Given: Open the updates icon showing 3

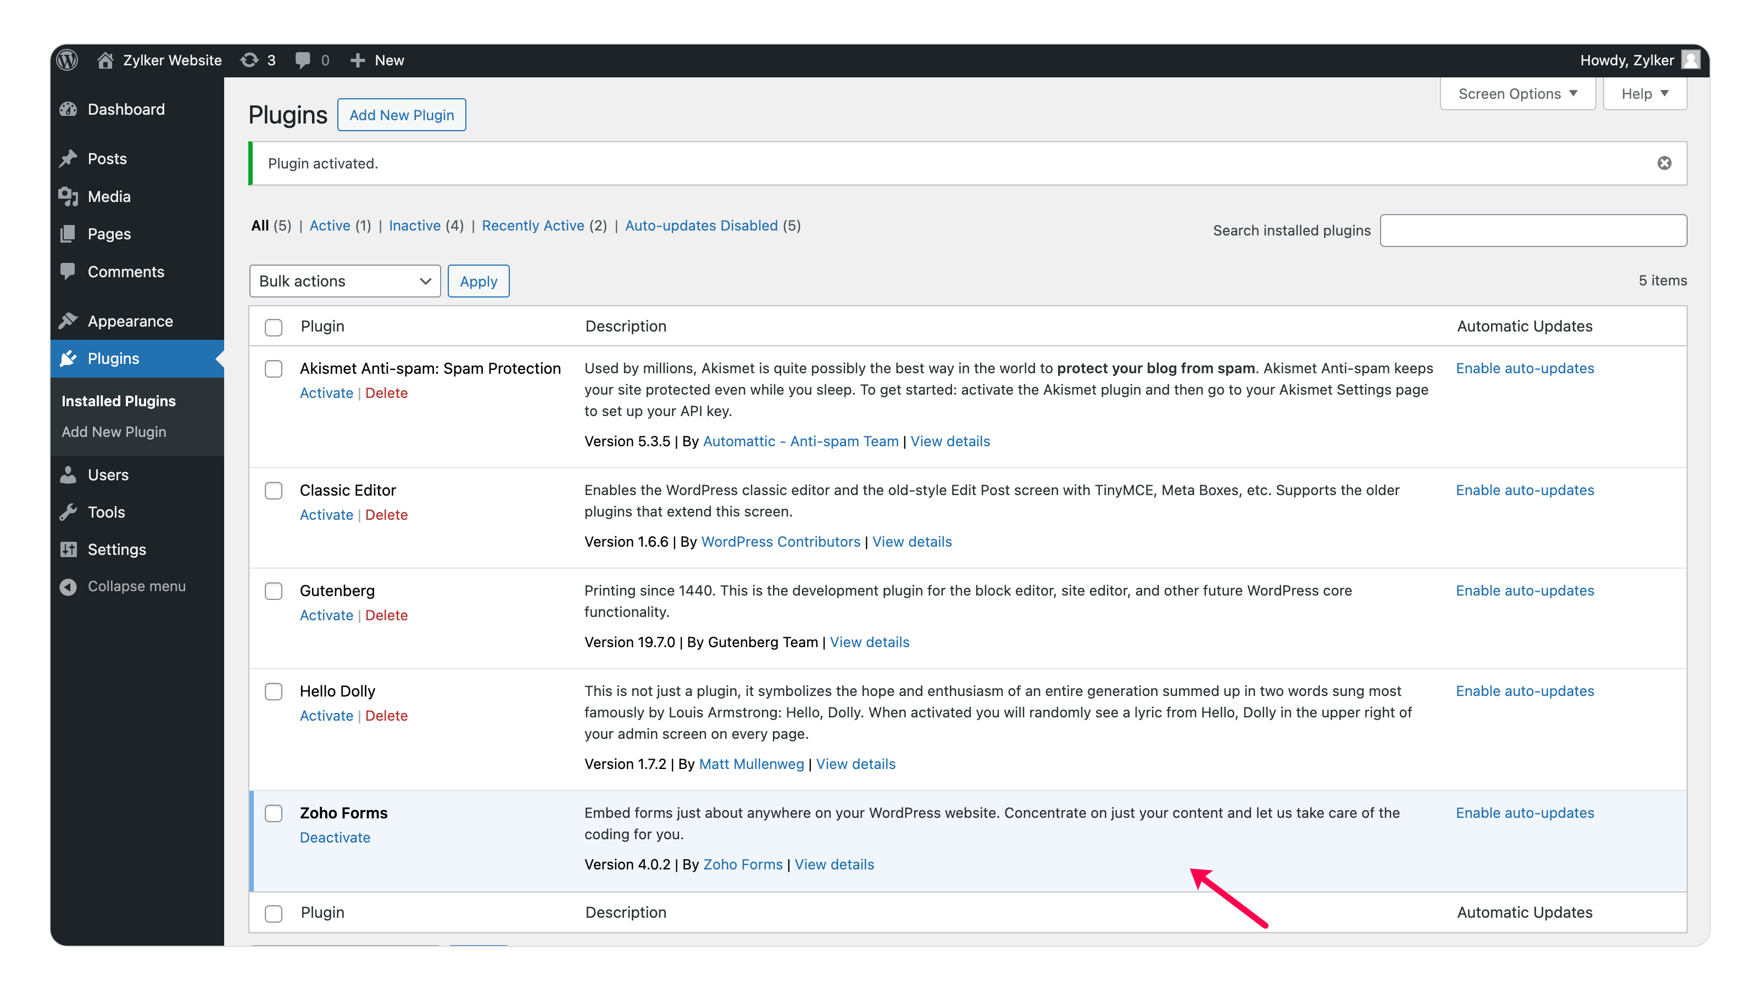Looking at the screenshot, I should tap(250, 60).
